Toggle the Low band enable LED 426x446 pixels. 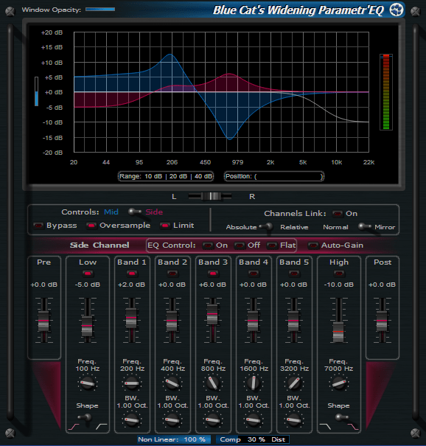tap(88, 273)
